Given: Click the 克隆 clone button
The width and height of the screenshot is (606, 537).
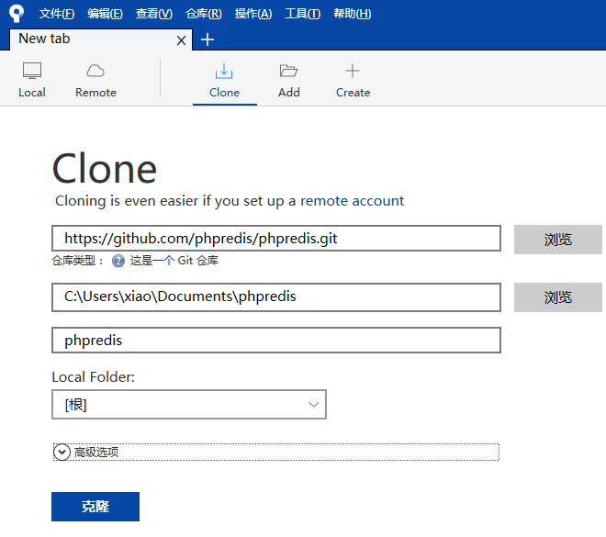Looking at the screenshot, I should (95, 507).
